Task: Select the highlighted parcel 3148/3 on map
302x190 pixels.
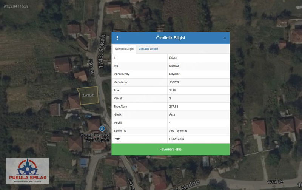Action: [88, 96]
